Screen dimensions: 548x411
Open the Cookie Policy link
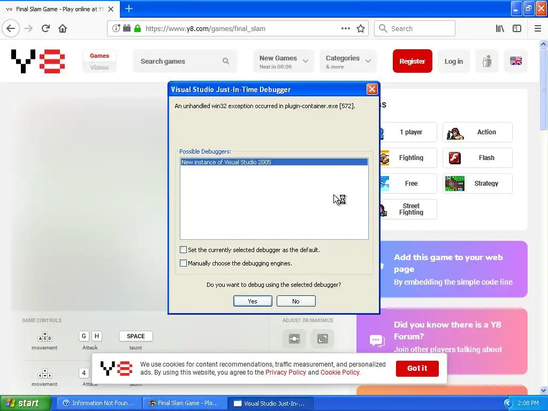coord(340,372)
